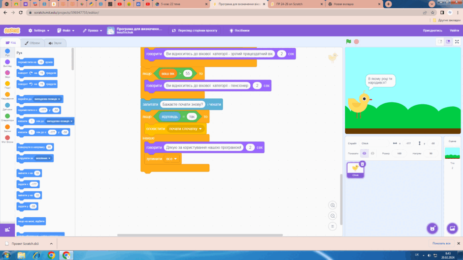Screen dimensions: 463x260
Task: Select the Вигляд purple category swatch
Action: [7, 63]
